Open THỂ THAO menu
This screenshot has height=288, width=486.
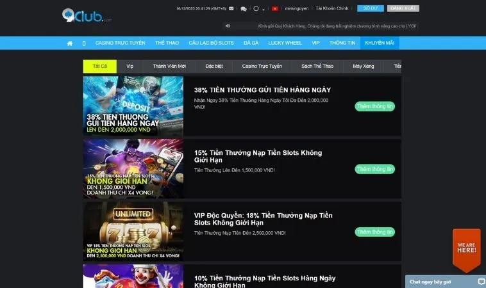point(167,43)
